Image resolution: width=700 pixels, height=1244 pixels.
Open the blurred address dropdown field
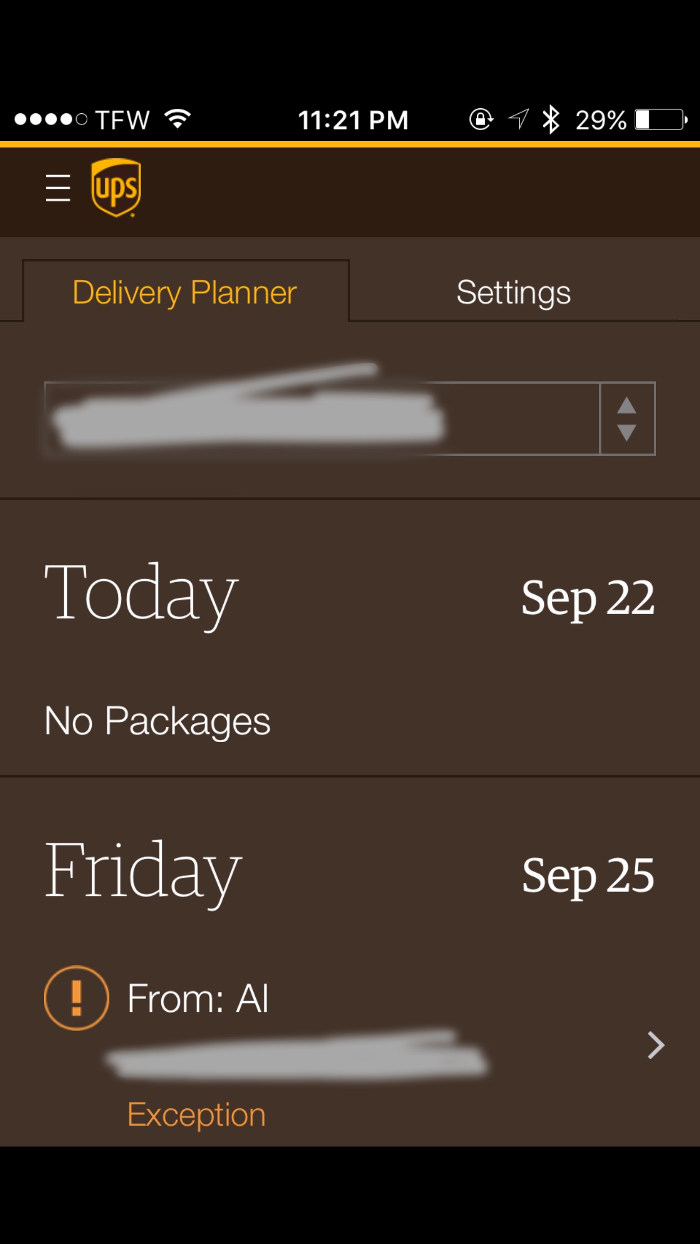(321, 419)
